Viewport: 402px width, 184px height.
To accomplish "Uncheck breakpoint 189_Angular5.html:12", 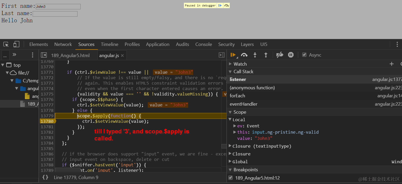I will point(230,178).
